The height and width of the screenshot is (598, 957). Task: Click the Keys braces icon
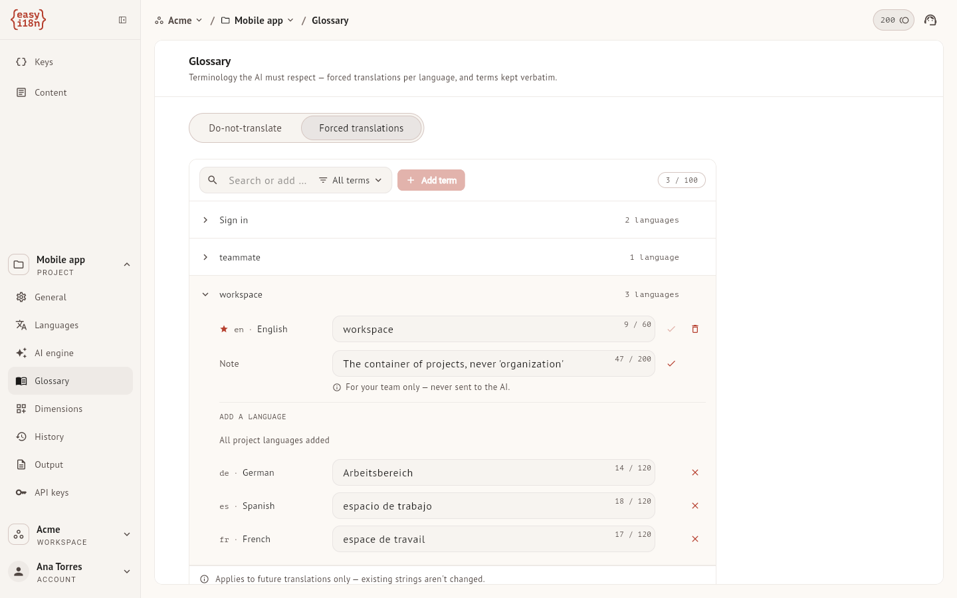pyautogui.click(x=21, y=62)
